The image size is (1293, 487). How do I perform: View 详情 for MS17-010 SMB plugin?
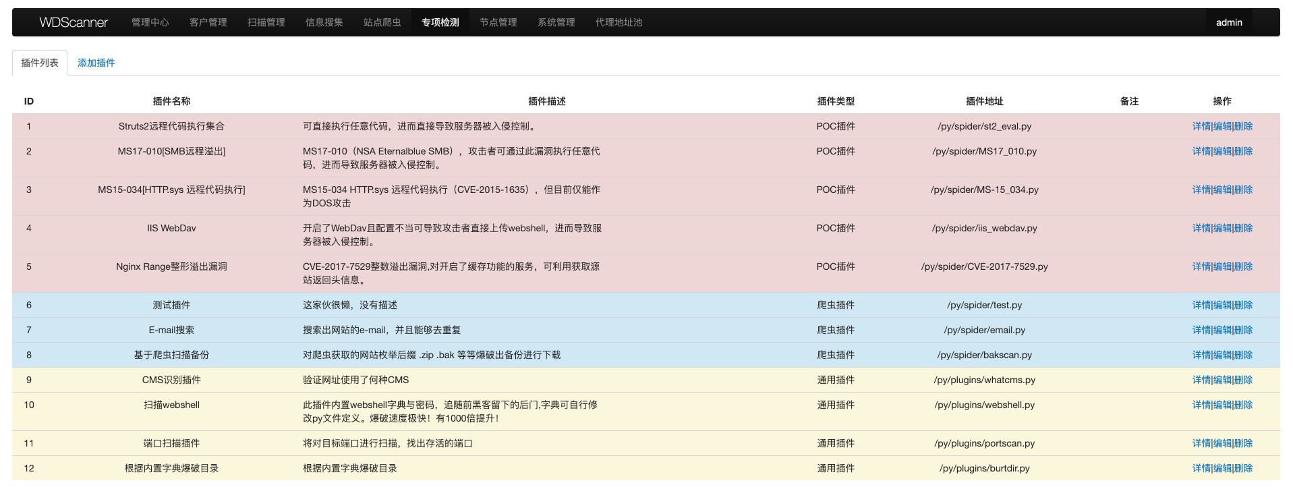(x=1201, y=151)
